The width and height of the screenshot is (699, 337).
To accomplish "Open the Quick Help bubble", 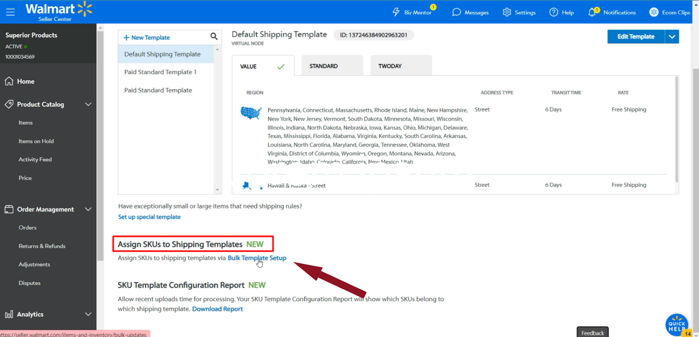I will click(677, 325).
